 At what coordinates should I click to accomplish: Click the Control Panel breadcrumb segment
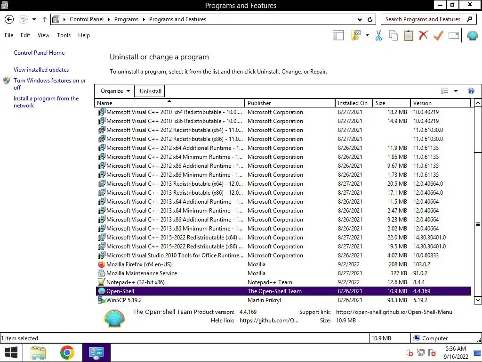(87, 19)
